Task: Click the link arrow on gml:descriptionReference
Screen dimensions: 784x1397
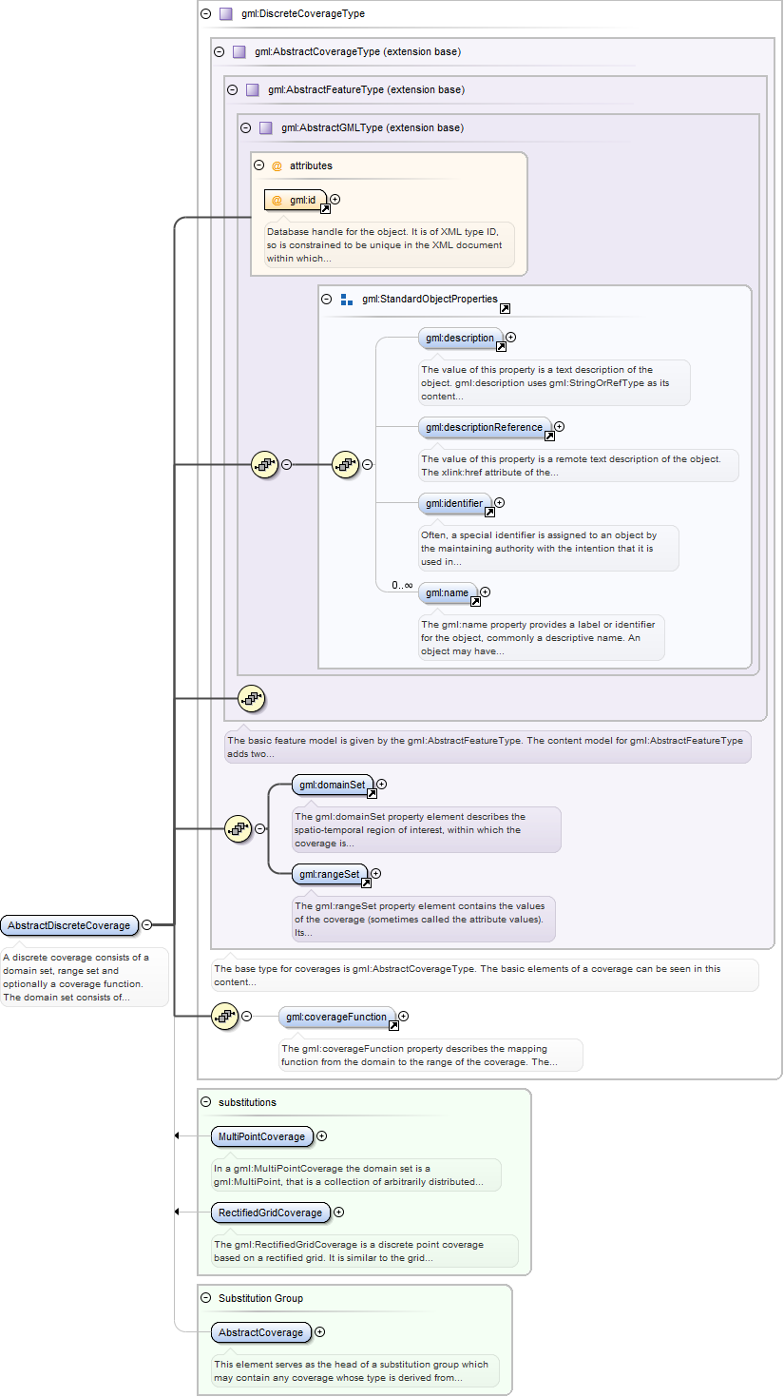Action: (549, 437)
